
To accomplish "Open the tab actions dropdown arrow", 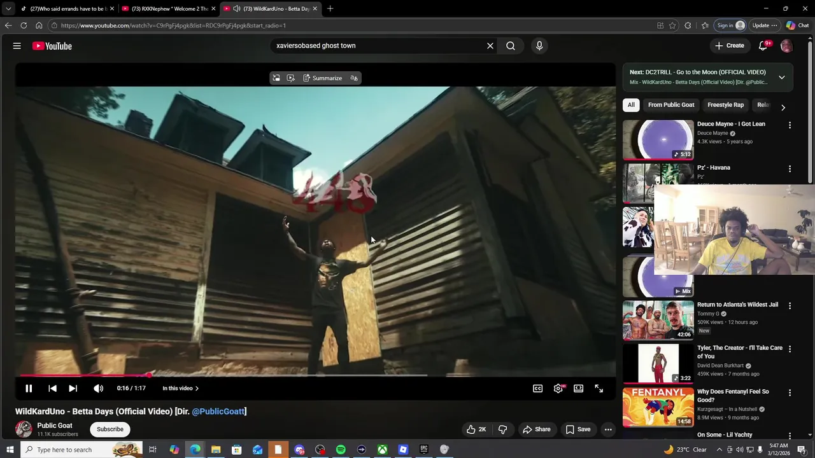I will (x=8, y=9).
